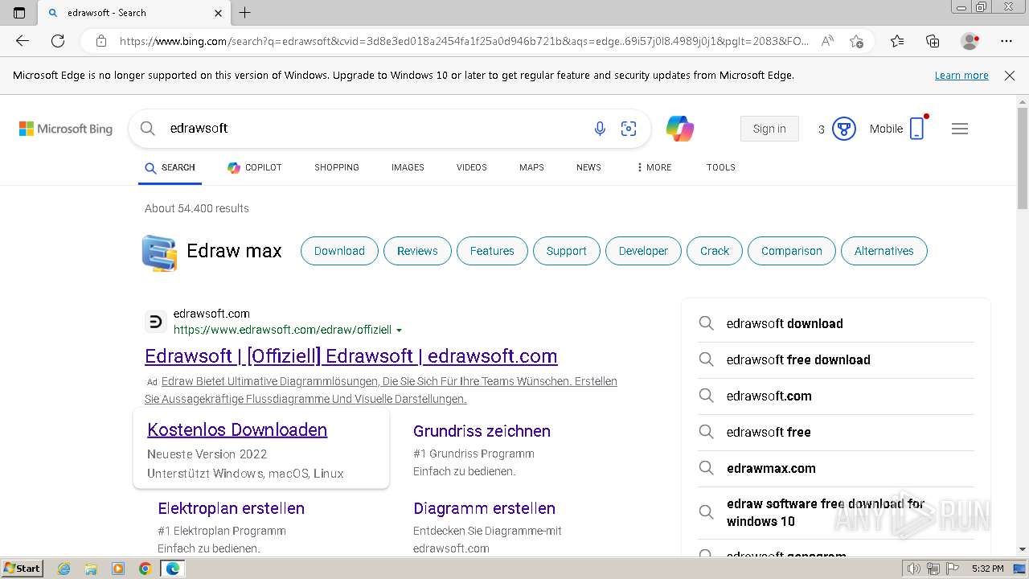Click the Mobile phone icon

point(917,129)
